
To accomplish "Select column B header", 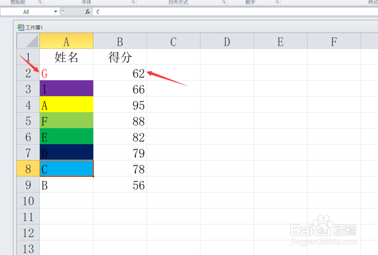I will tap(120, 41).
